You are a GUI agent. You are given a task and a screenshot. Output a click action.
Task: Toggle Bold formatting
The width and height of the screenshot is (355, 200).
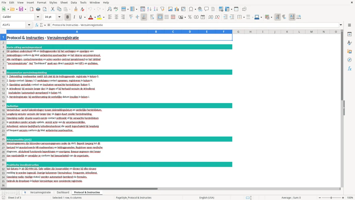tap(67, 17)
